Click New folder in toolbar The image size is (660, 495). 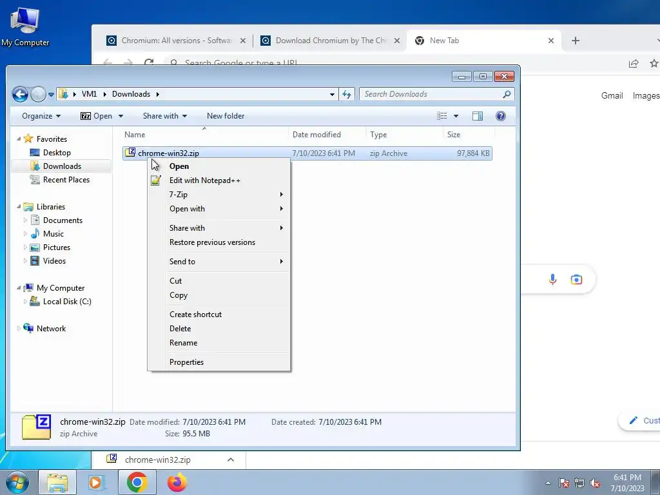(226, 116)
